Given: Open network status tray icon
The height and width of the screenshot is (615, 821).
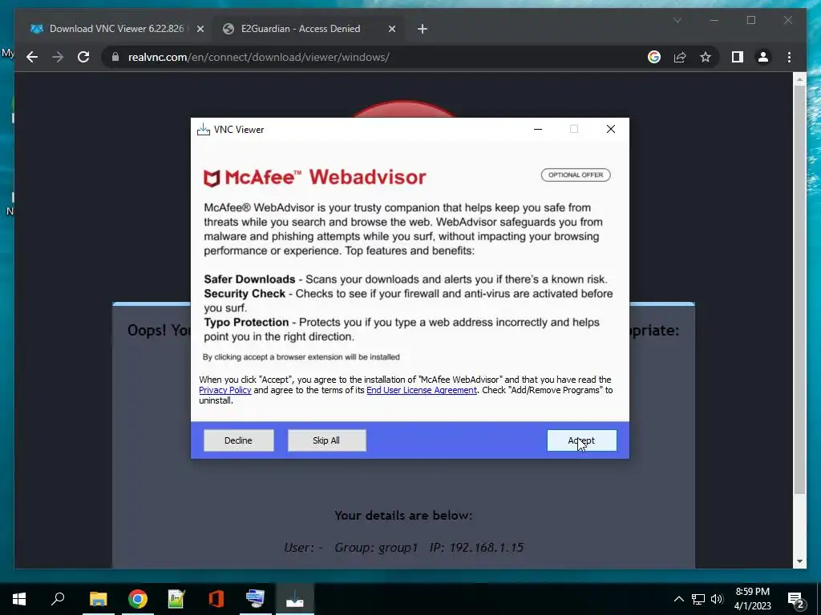Looking at the screenshot, I should click(x=698, y=599).
